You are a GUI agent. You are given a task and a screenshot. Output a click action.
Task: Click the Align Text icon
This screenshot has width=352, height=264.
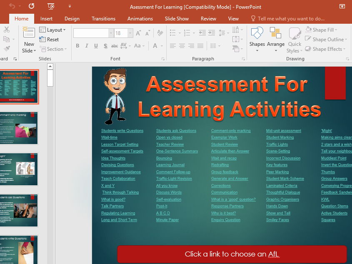click(236, 39)
